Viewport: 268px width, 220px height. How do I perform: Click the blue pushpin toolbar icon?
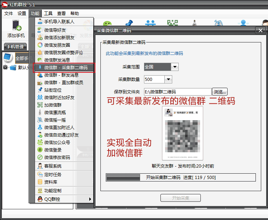pos(129,23)
